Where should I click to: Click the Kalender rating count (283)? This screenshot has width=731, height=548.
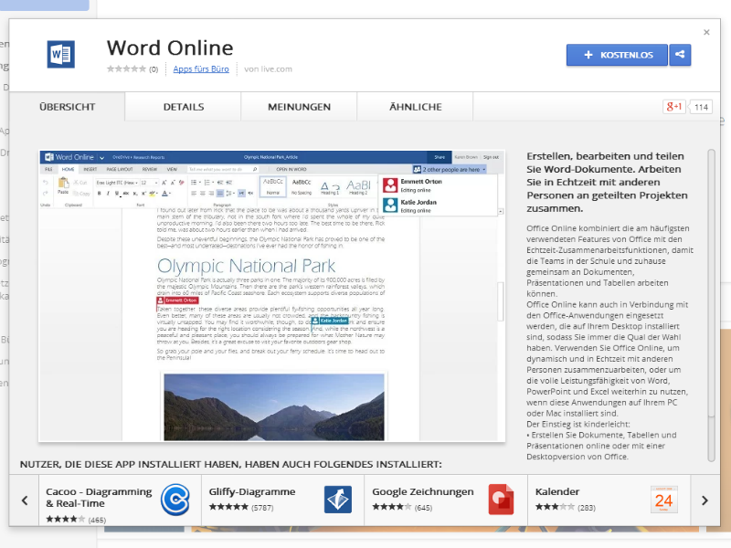(x=587, y=508)
